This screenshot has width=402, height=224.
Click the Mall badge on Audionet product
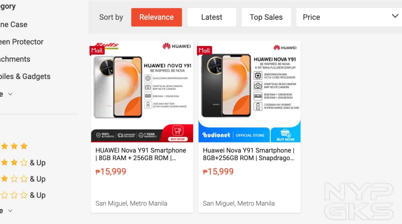point(204,50)
